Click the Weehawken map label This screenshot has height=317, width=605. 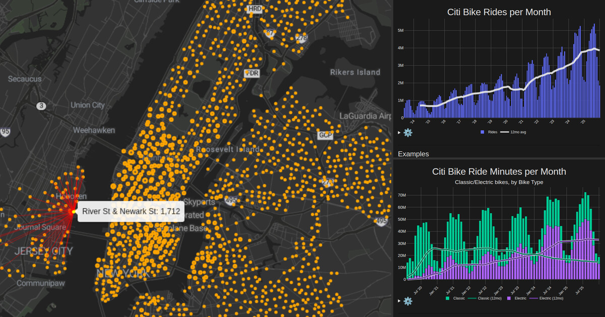point(94,130)
